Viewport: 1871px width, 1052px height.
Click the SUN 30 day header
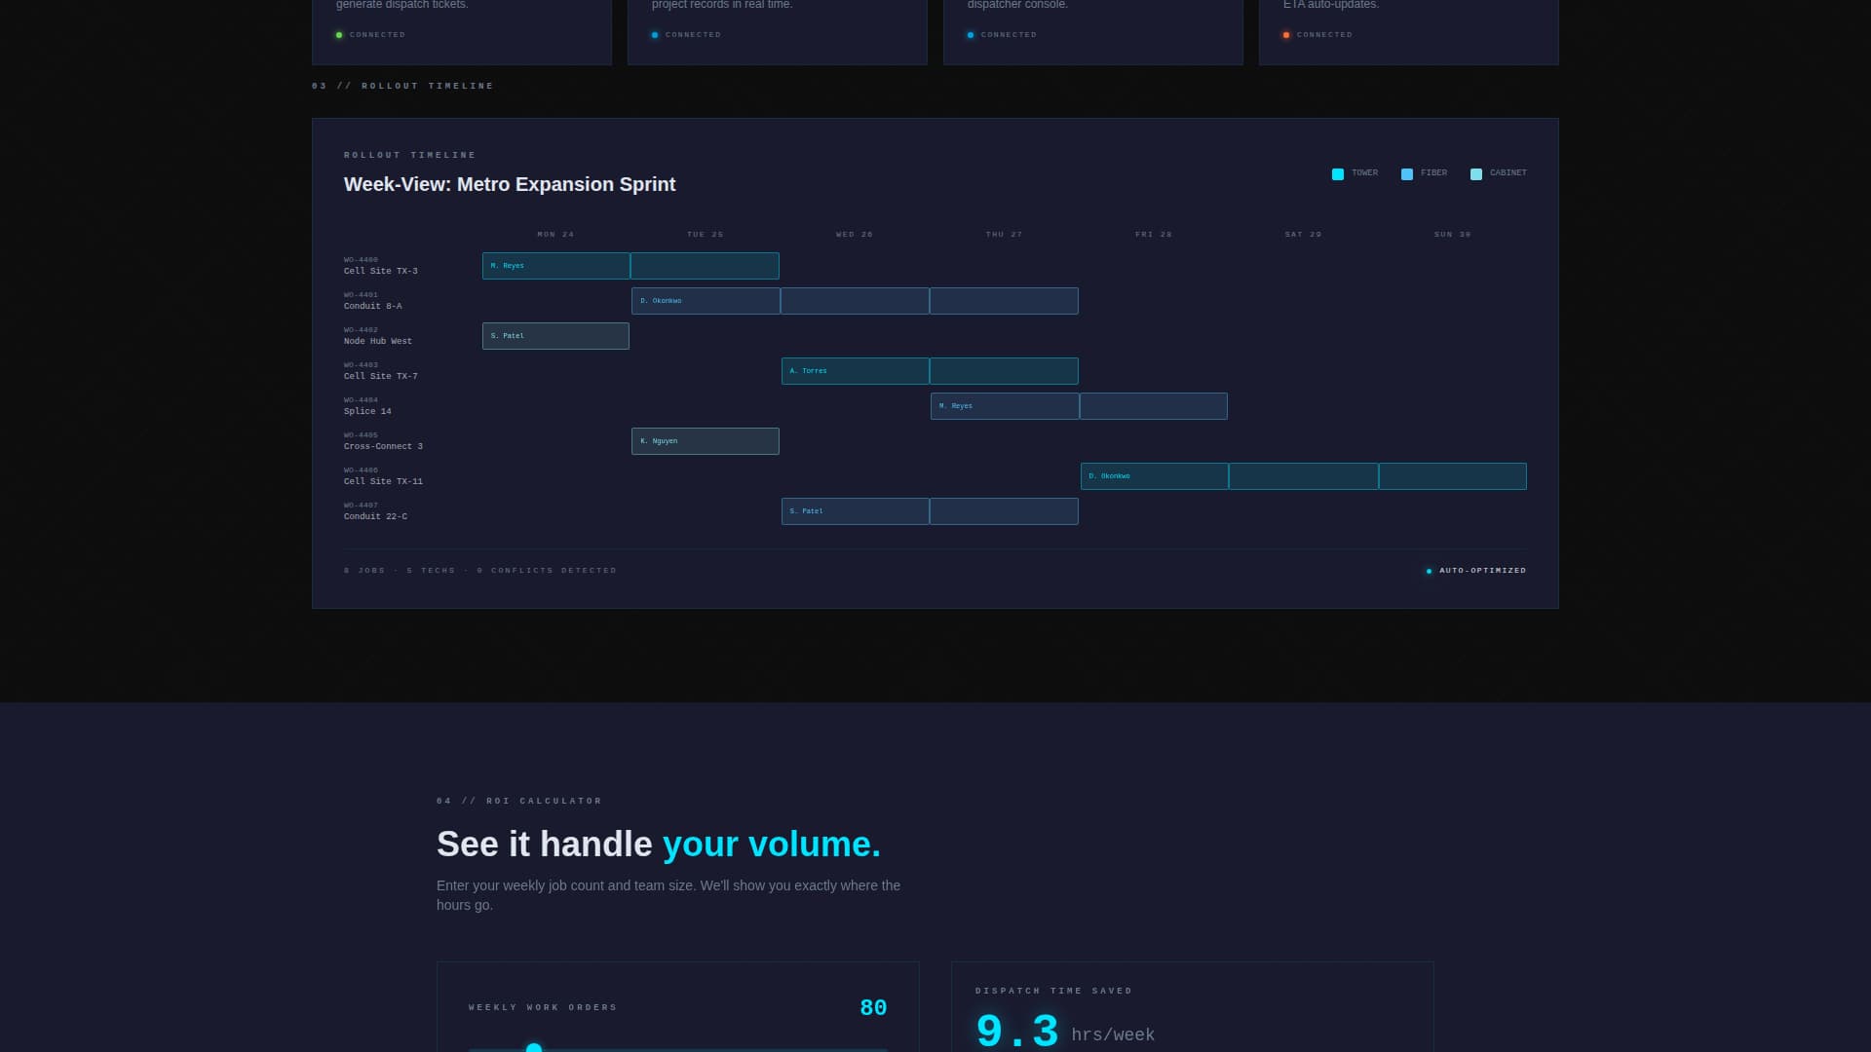pos(1453,235)
